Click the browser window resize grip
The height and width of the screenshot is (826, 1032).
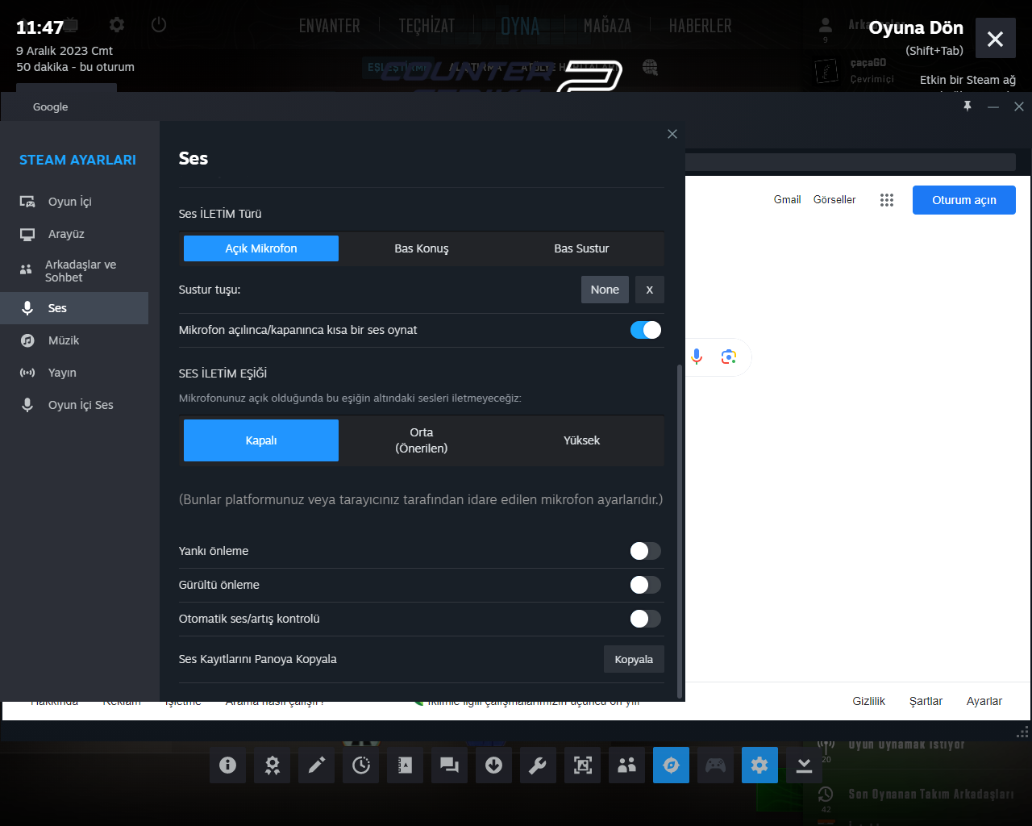1022,732
